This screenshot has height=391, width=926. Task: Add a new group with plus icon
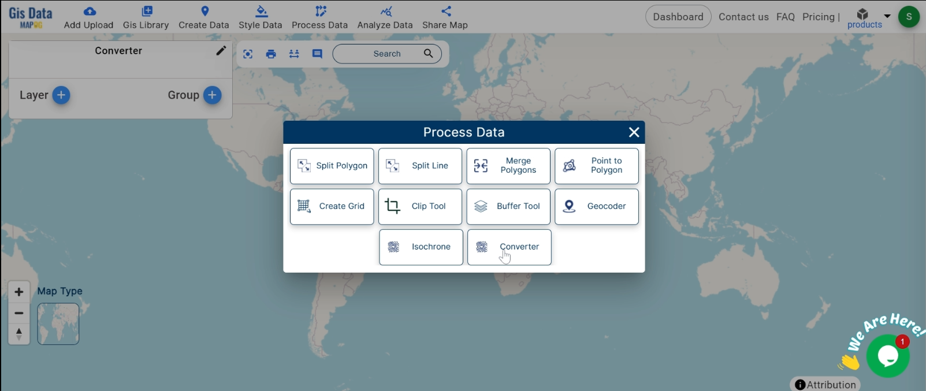point(212,95)
